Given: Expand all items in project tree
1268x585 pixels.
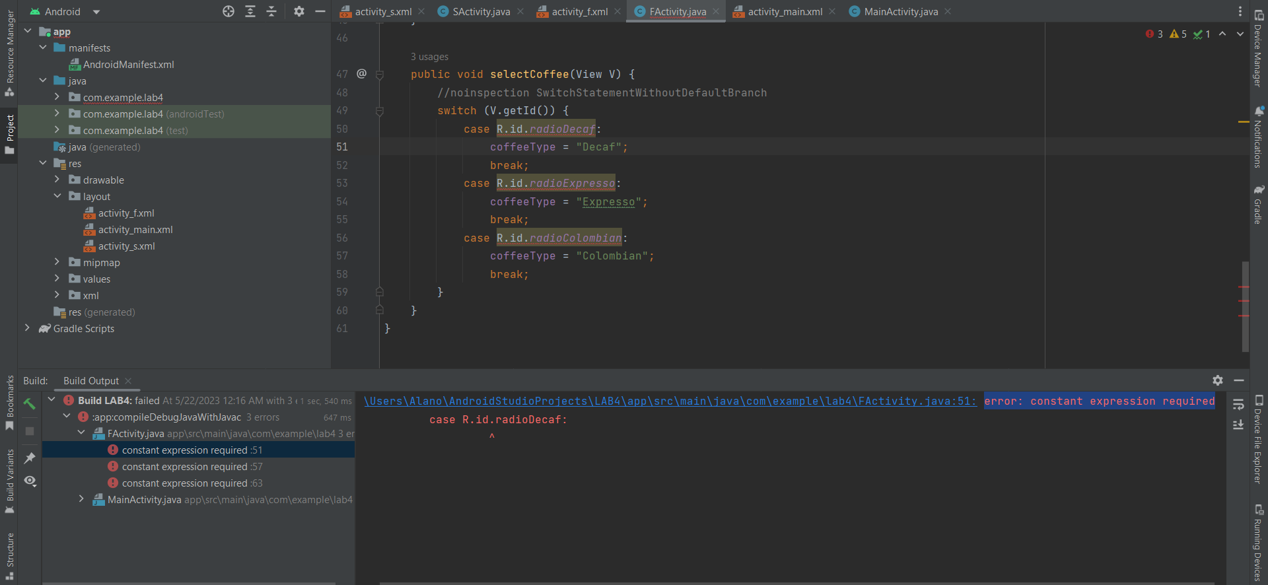Looking at the screenshot, I should coord(250,11).
